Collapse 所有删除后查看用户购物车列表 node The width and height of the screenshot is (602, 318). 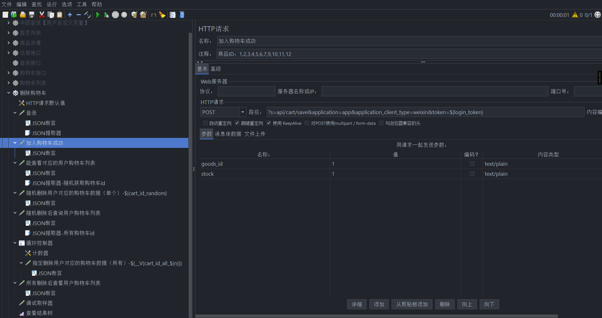click(x=15, y=283)
